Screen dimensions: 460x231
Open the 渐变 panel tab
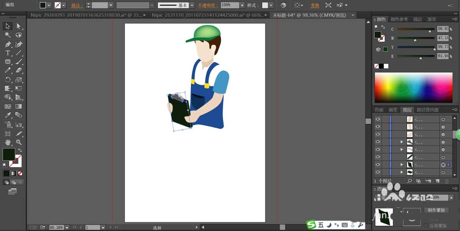pyautogui.click(x=431, y=19)
